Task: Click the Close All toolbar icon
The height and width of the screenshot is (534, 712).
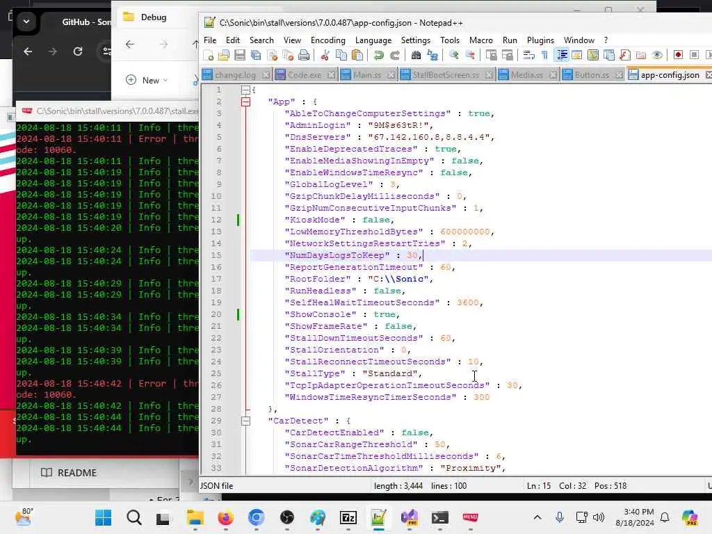Action: click(288, 56)
